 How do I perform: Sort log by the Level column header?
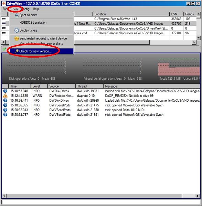pyautogui.click(x=39, y=86)
